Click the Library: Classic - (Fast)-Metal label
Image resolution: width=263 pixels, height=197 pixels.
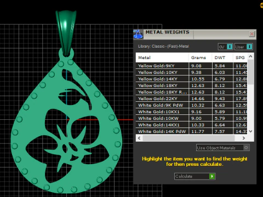click(163, 47)
